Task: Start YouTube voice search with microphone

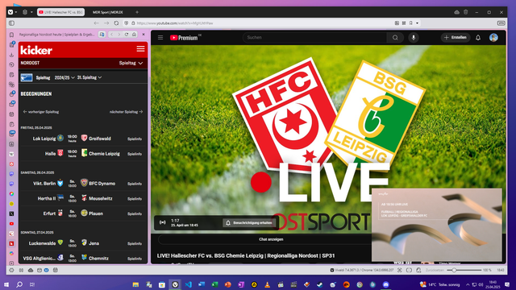Action: (x=414, y=38)
